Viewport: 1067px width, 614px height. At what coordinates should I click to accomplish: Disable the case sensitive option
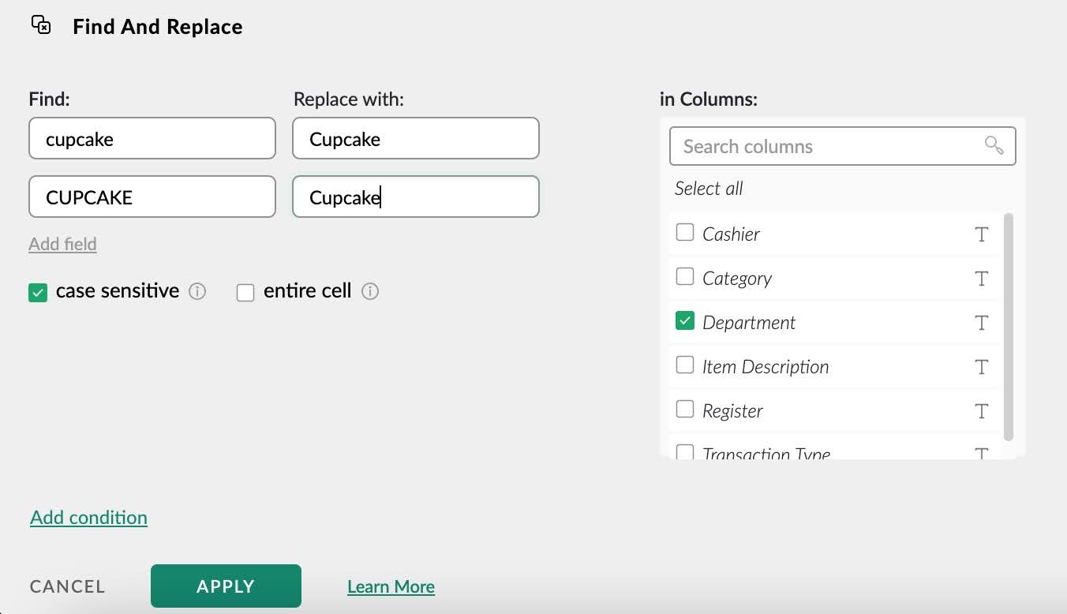point(37,292)
